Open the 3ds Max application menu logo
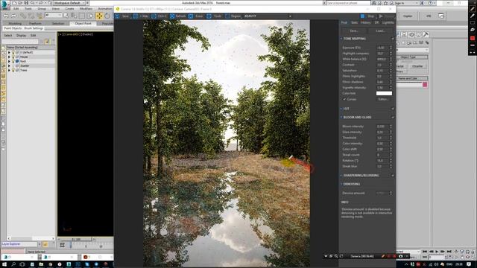 pyautogui.click(x=4, y=4)
